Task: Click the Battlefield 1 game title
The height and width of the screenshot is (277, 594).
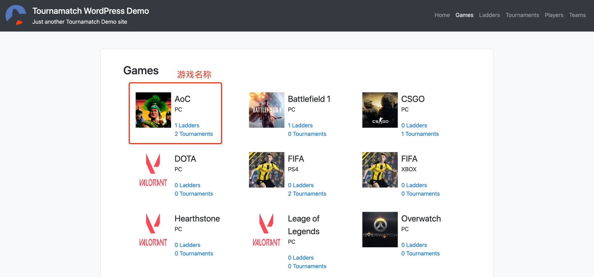Action: click(x=309, y=99)
